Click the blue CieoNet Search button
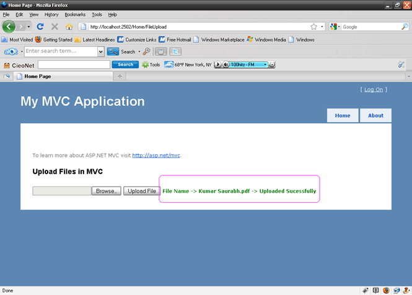The height and width of the screenshot is (295, 412). click(x=125, y=64)
